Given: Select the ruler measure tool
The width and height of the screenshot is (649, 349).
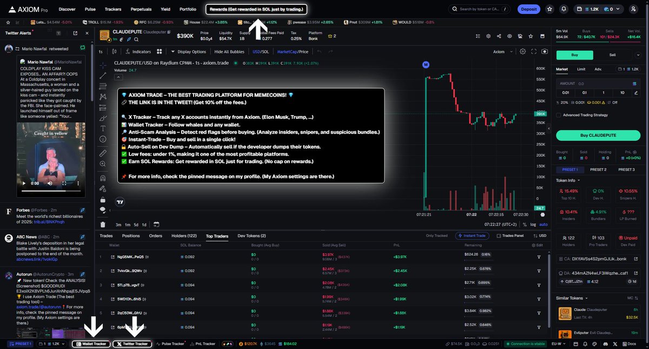Looking at the screenshot, I should point(103,153).
